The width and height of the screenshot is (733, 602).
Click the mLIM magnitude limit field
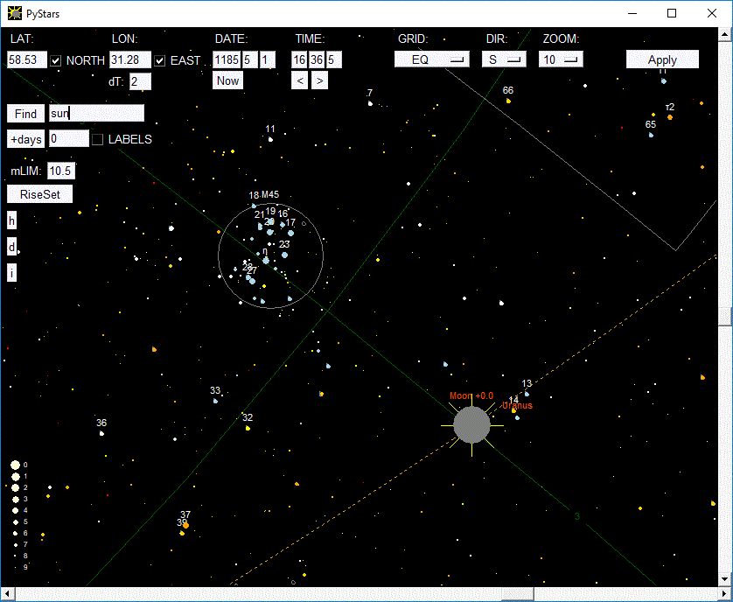point(61,171)
